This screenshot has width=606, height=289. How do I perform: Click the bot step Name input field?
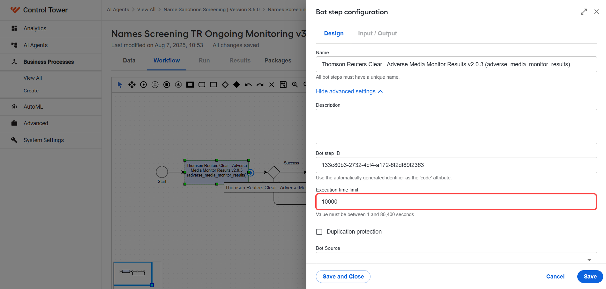456,64
